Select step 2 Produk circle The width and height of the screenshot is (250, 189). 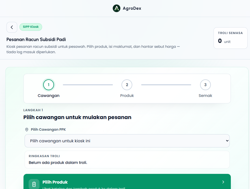pos(127,85)
